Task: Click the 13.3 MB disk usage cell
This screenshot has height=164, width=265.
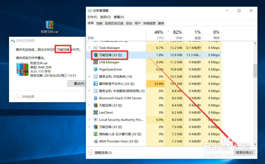Action: tap(193, 55)
